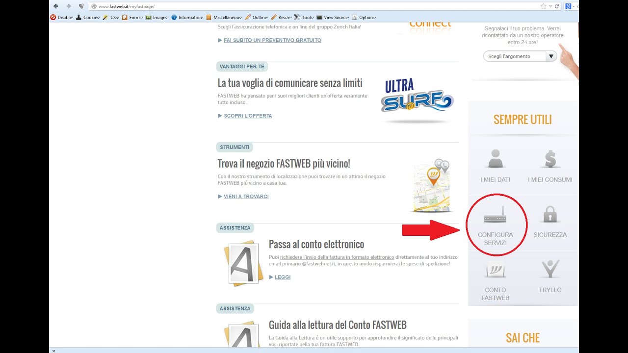Open the Images toolbar menu
The image size is (628, 353).
pos(157,17)
